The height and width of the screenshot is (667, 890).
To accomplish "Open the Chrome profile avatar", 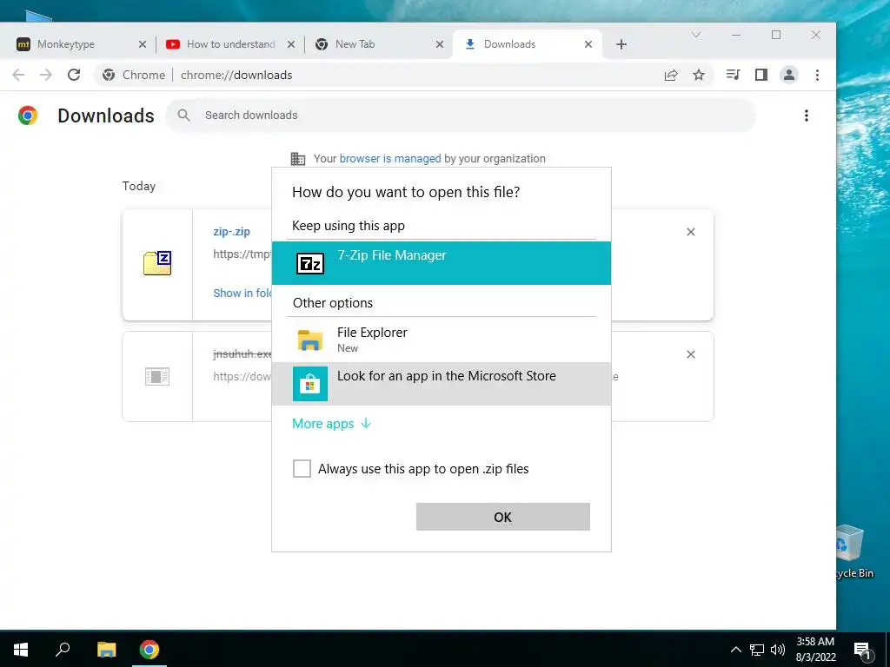I will coord(789,75).
